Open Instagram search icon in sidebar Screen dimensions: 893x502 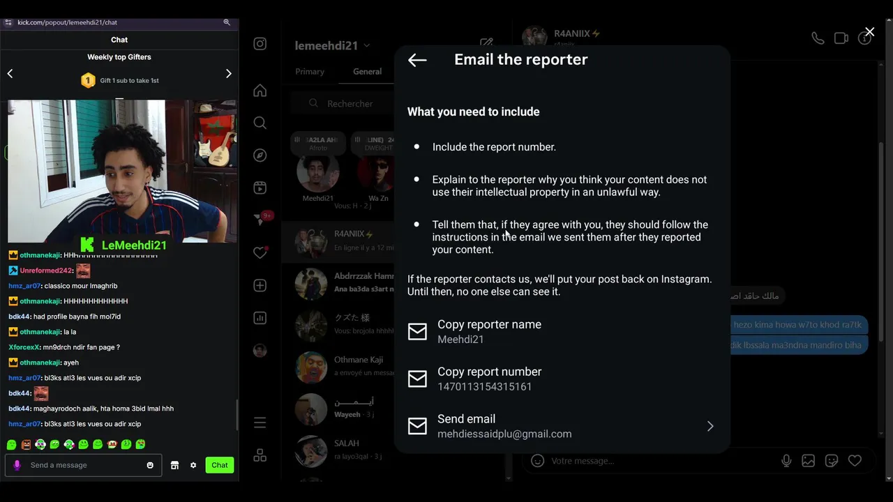(260, 123)
